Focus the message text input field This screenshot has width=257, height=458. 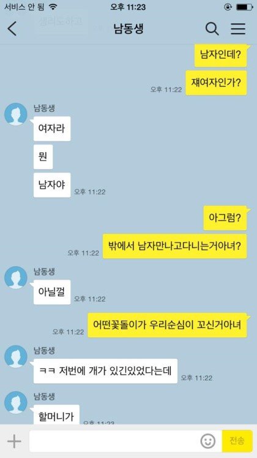pyautogui.click(x=125, y=441)
